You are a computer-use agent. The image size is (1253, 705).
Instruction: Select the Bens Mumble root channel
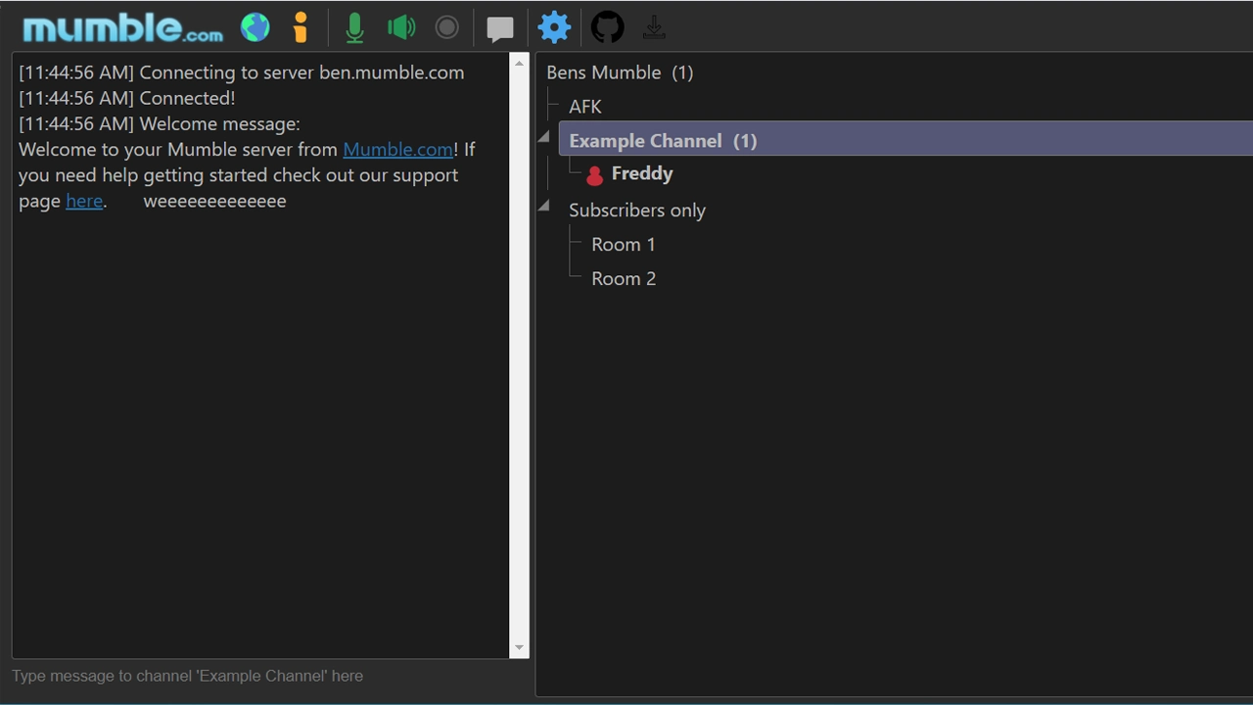coord(620,72)
